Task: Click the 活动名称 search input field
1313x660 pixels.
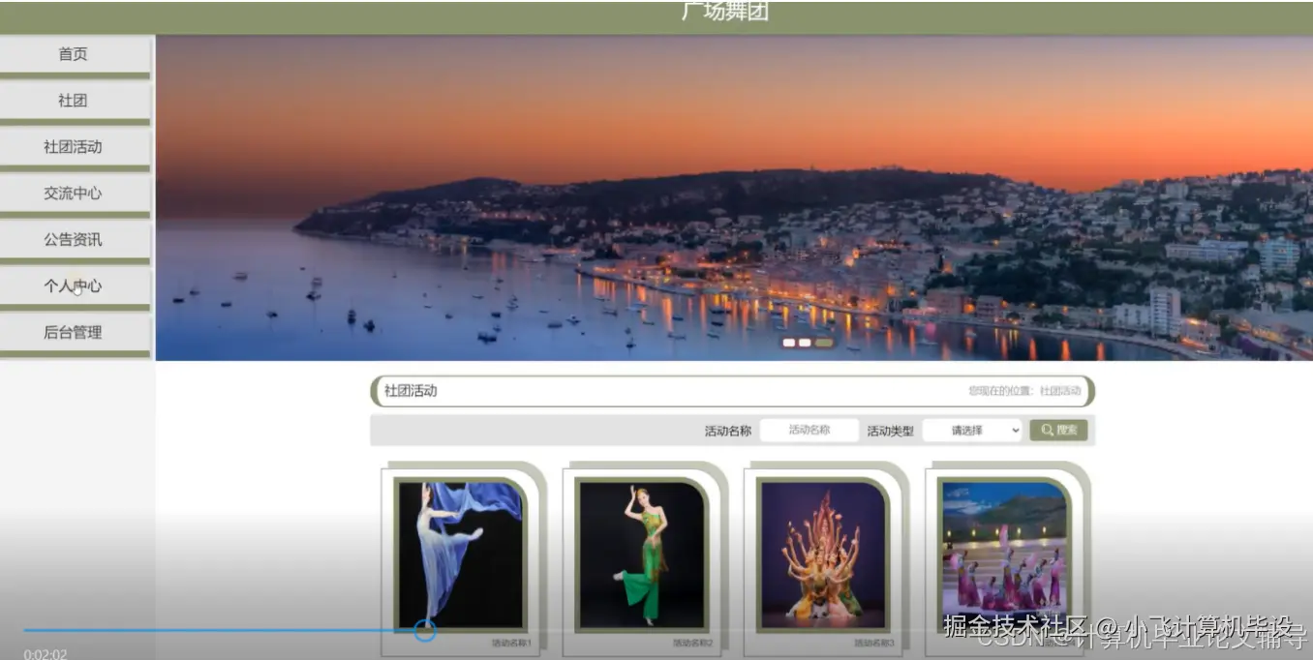Action: [x=809, y=431]
